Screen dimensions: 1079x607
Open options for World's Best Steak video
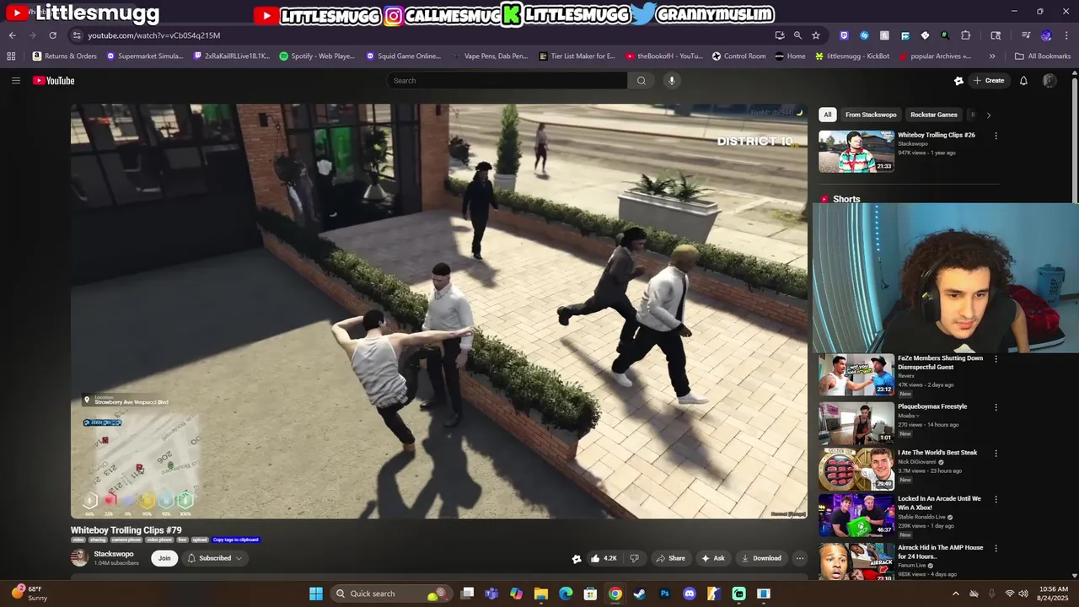[x=996, y=454]
